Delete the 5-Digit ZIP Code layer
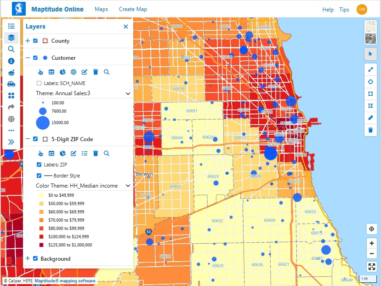The image size is (381, 286). tap(95, 153)
